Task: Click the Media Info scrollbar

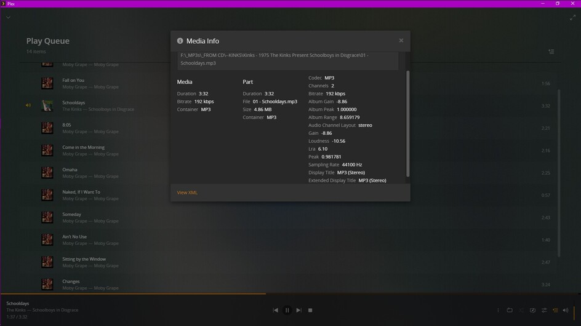Action: [408, 124]
